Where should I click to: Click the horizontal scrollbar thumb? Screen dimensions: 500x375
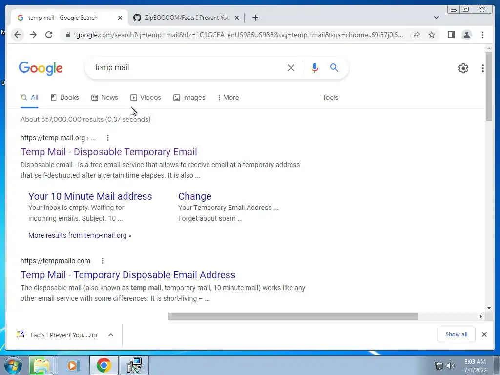point(293,316)
